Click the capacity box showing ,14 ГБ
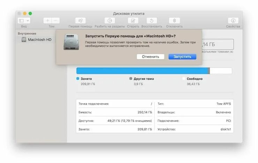This screenshot has height=163, width=258. pyautogui.click(x=218, y=44)
